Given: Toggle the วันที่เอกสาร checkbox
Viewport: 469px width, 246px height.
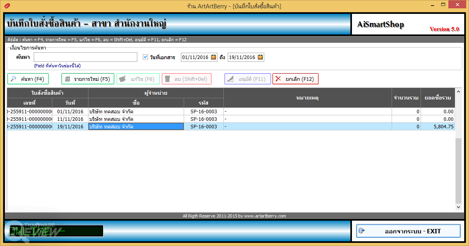Looking at the screenshot, I should click(x=145, y=57).
